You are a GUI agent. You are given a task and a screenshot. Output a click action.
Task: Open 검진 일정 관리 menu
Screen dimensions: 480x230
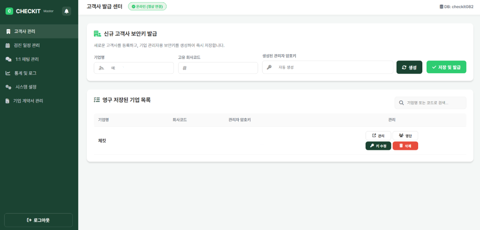point(27,46)
